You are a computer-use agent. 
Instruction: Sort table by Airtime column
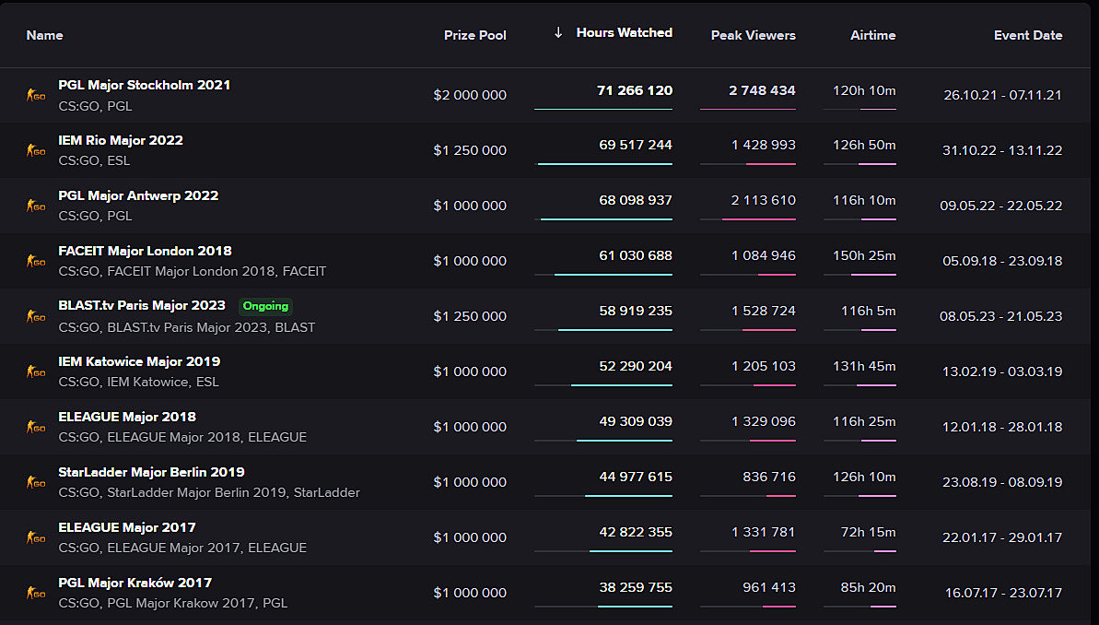tap(872, 35)
